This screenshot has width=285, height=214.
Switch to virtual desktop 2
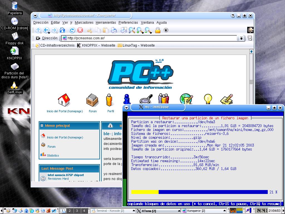[x=70, y=211]
